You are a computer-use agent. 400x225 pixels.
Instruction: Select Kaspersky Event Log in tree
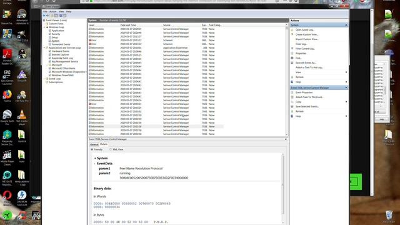62,58
